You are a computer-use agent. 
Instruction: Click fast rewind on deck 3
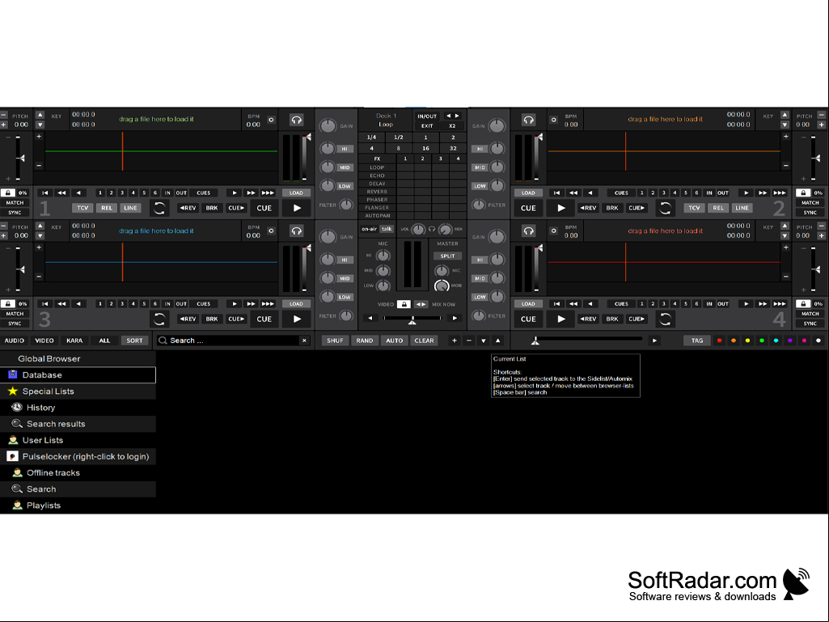point(61,304)
